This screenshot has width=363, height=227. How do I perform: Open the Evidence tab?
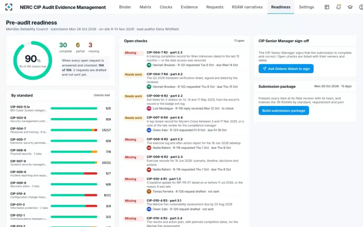189,7
